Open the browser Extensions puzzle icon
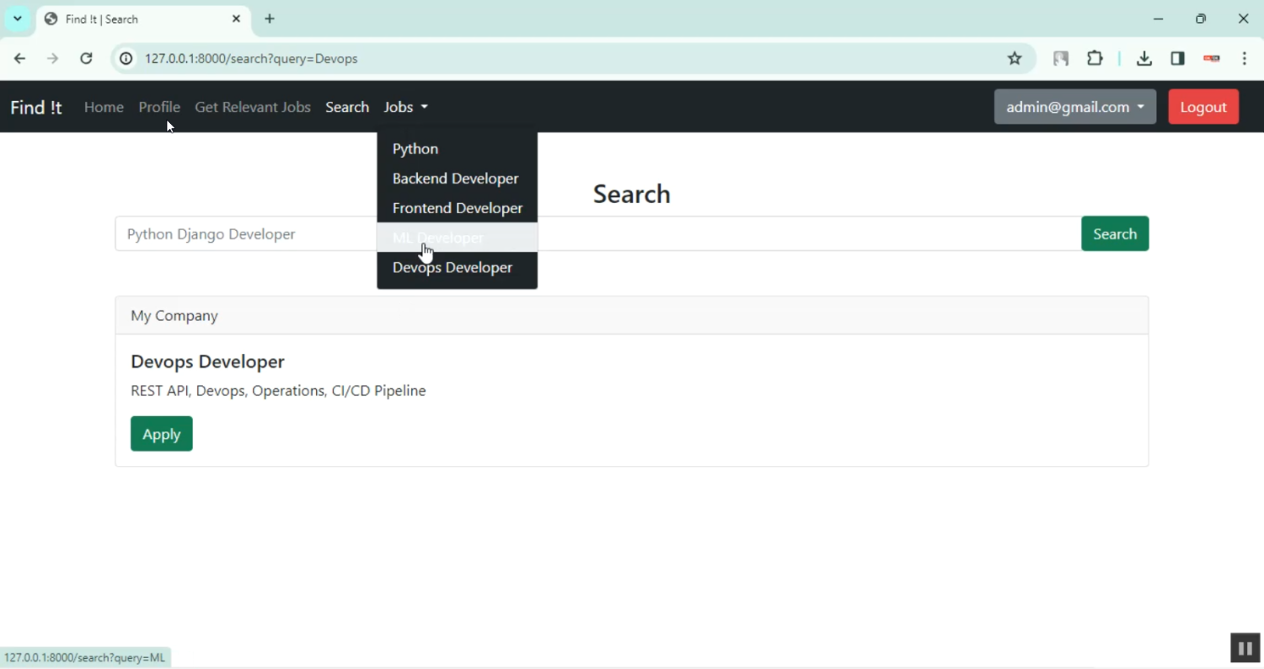This screenshot has width=1264, height=669. coord(1095,58)
